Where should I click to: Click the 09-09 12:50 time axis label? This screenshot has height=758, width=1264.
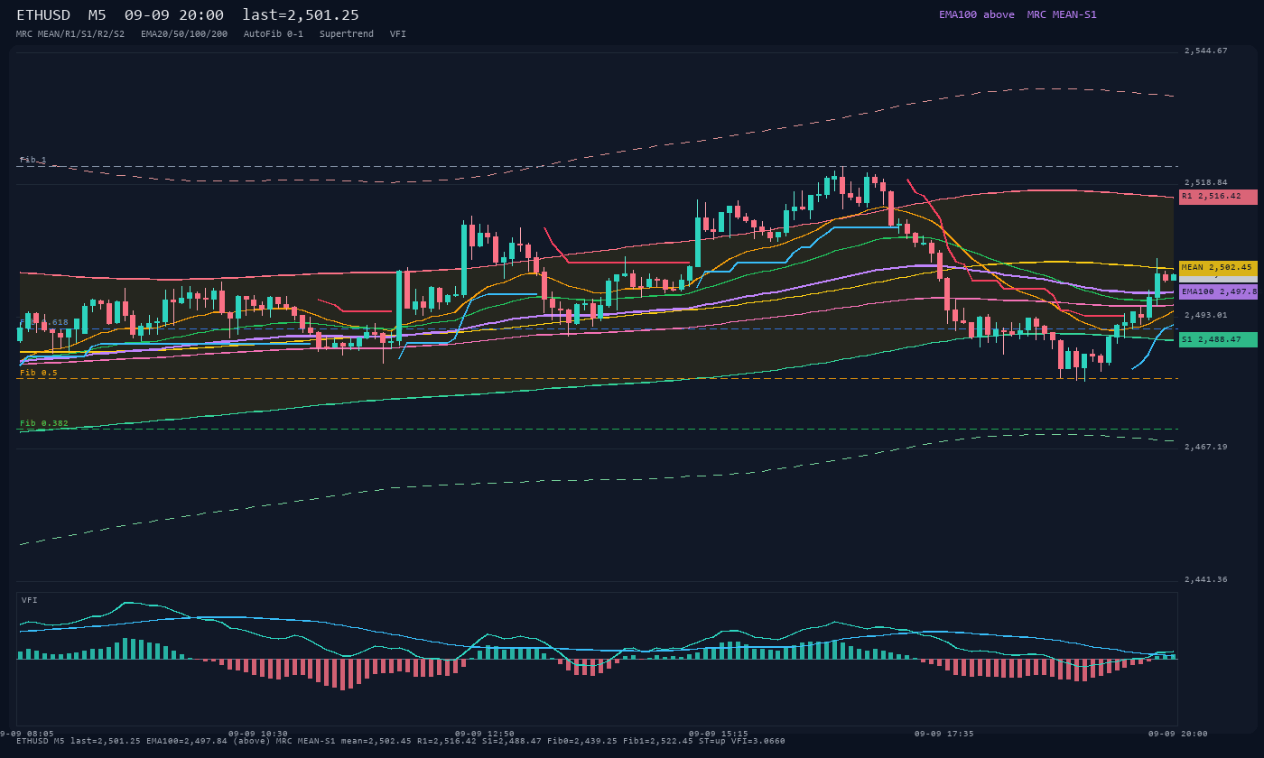pos(485,734)
